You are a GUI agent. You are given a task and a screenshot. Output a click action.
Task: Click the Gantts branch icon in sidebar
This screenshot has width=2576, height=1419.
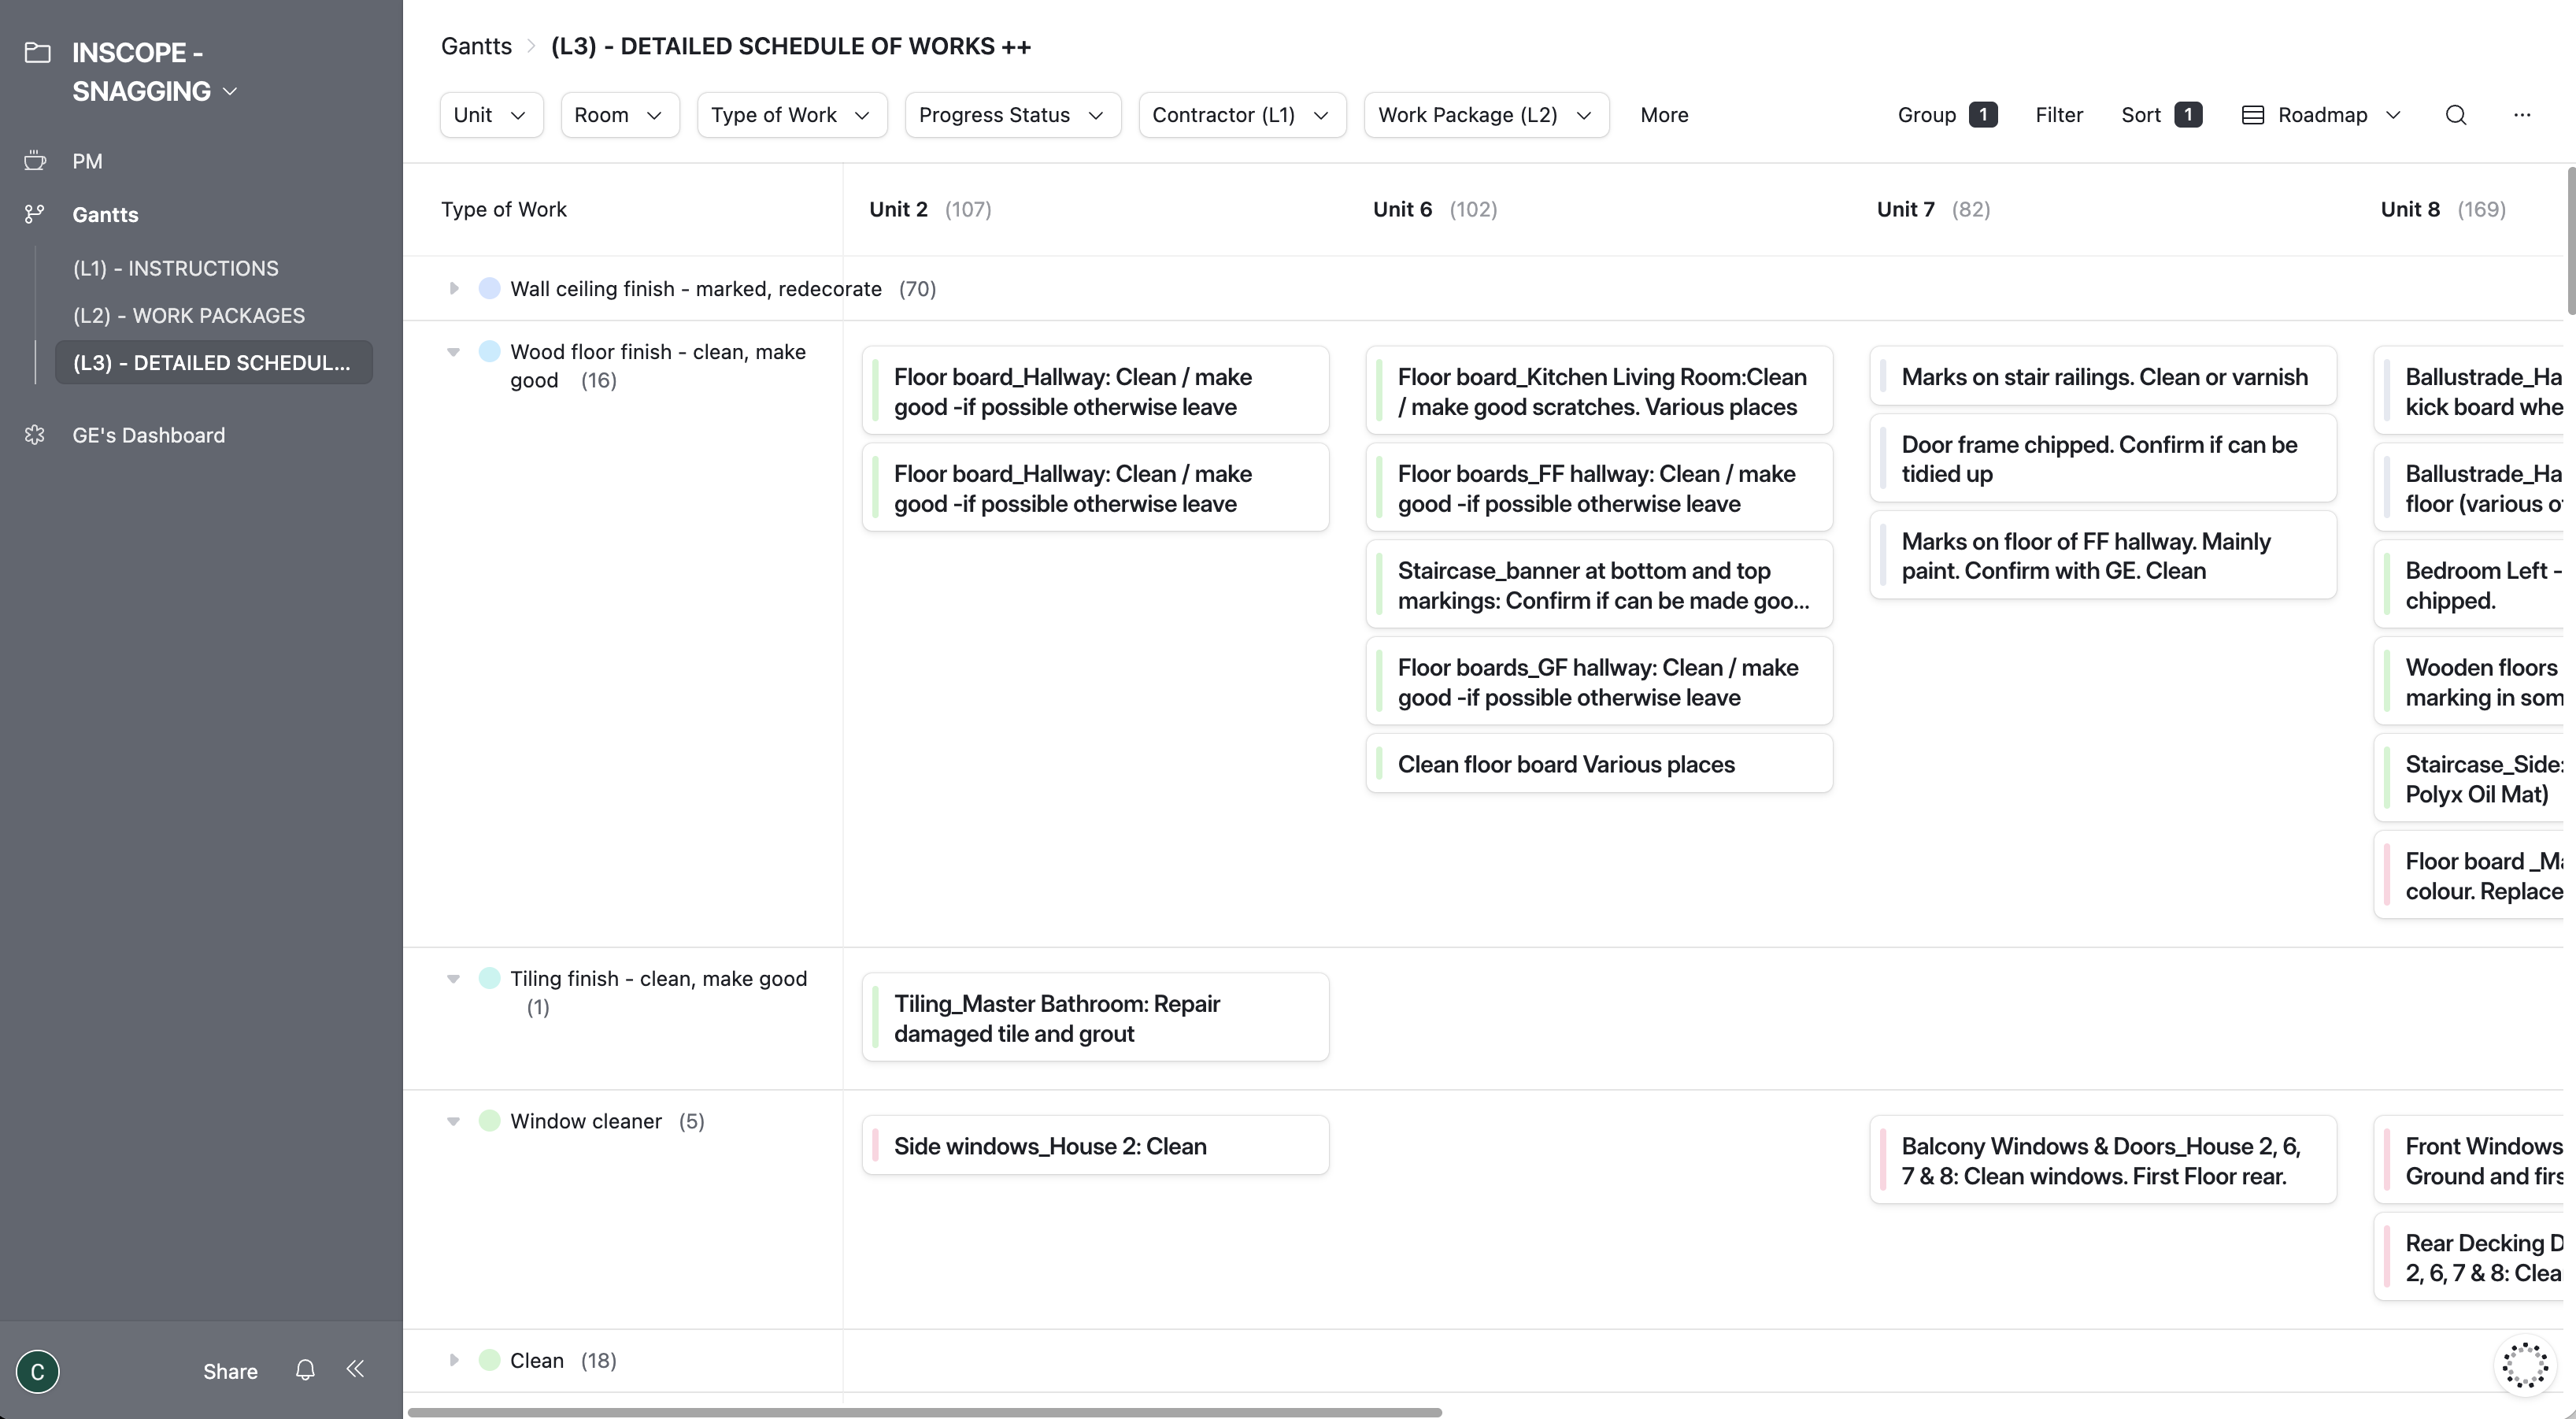(x=35, y=214)
